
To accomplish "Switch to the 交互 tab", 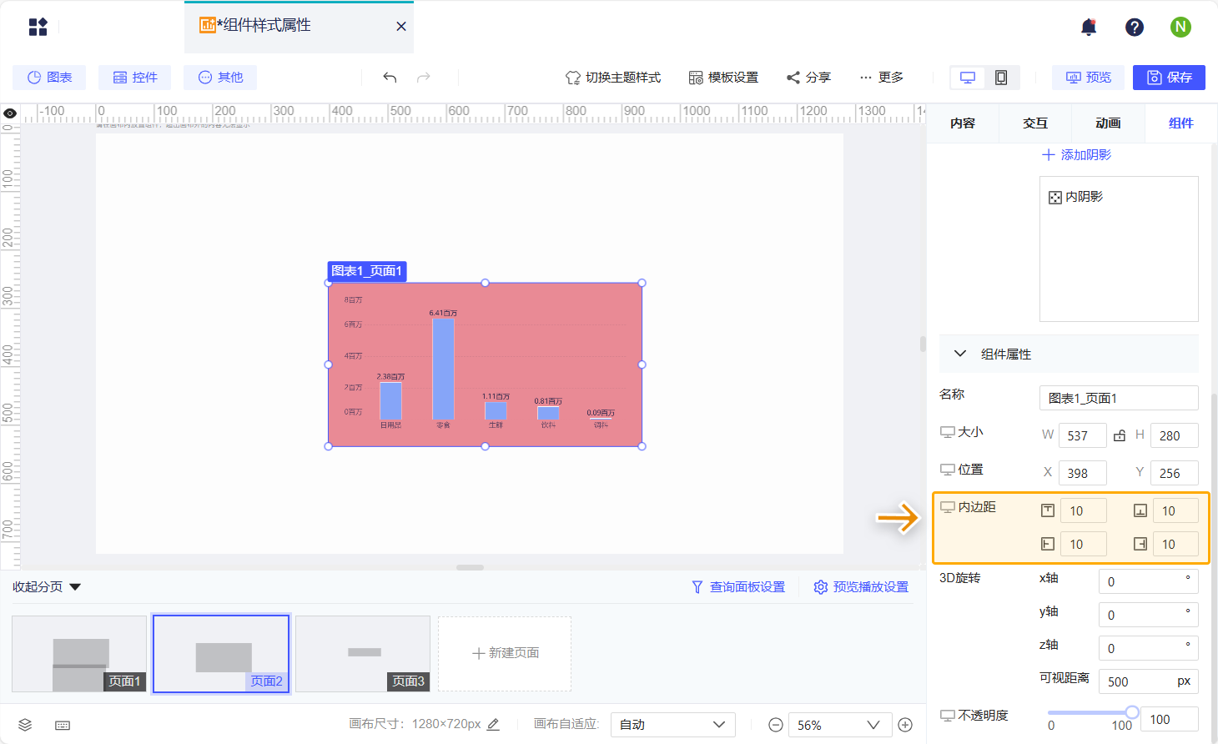I will [x=1035, y=123].
